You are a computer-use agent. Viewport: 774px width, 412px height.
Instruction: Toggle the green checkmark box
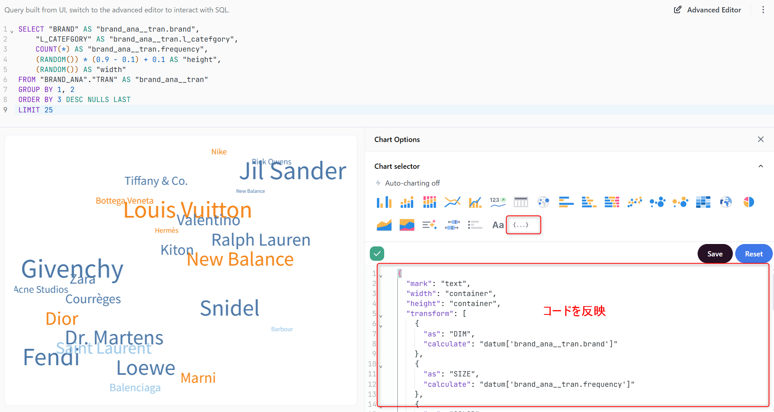pos(377,254)
